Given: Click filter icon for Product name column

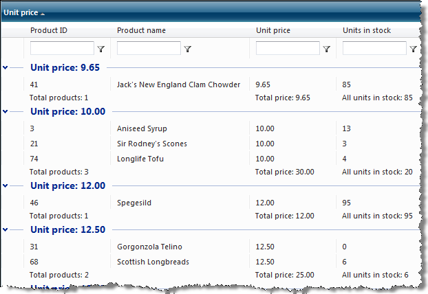Looking at the screenshot, I should [x=188, y=49].
